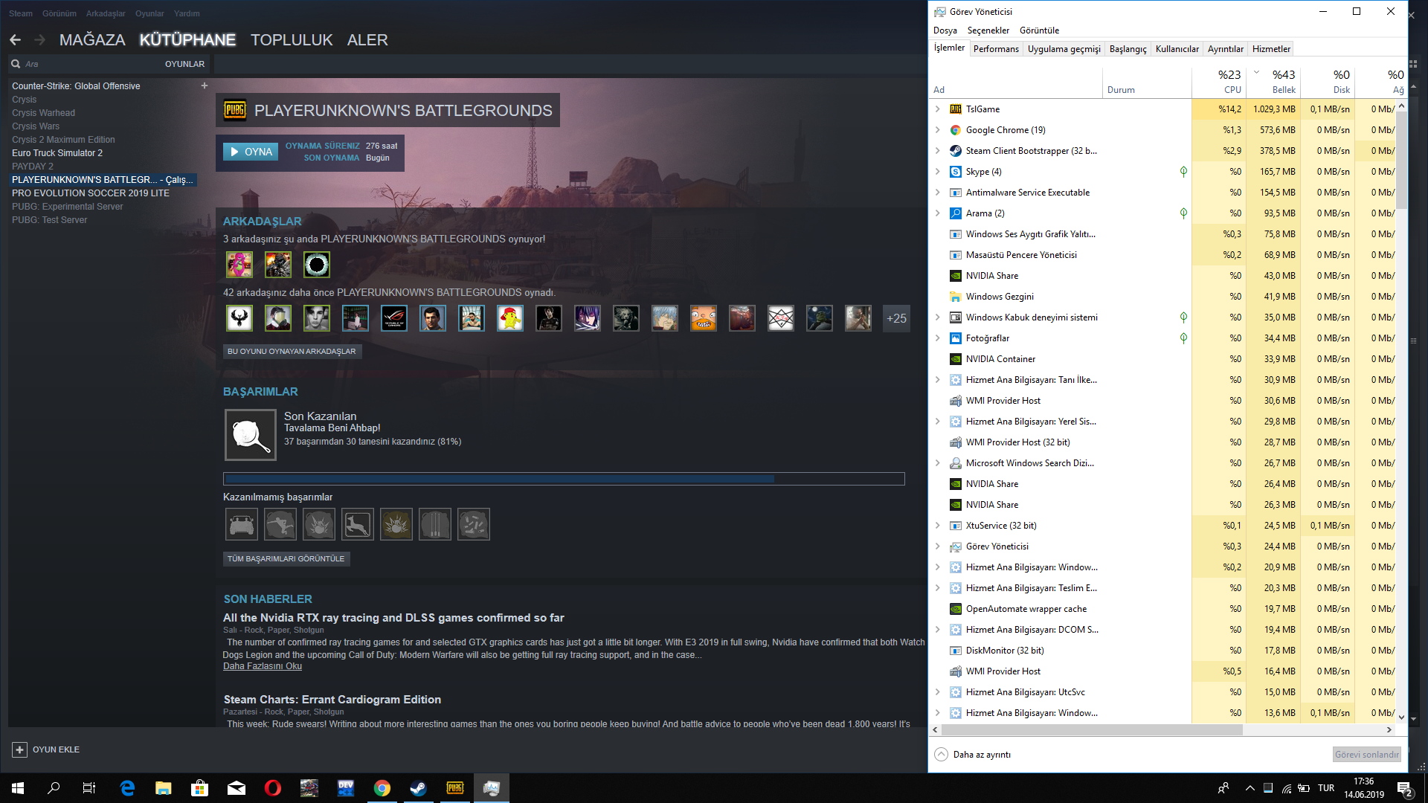Screen dimensions: 1428x803
Task: Click TÜM BAŞARIMLARI GÖRÜNTÜLE button
Action: tap(286, 558)
